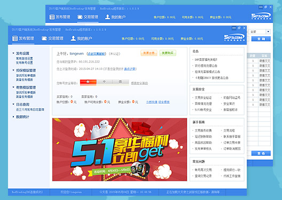Screen dimensions: 282x200
Task: Click 押金余额: 0.00元 in front window header
Action: (x=192, y=38)
